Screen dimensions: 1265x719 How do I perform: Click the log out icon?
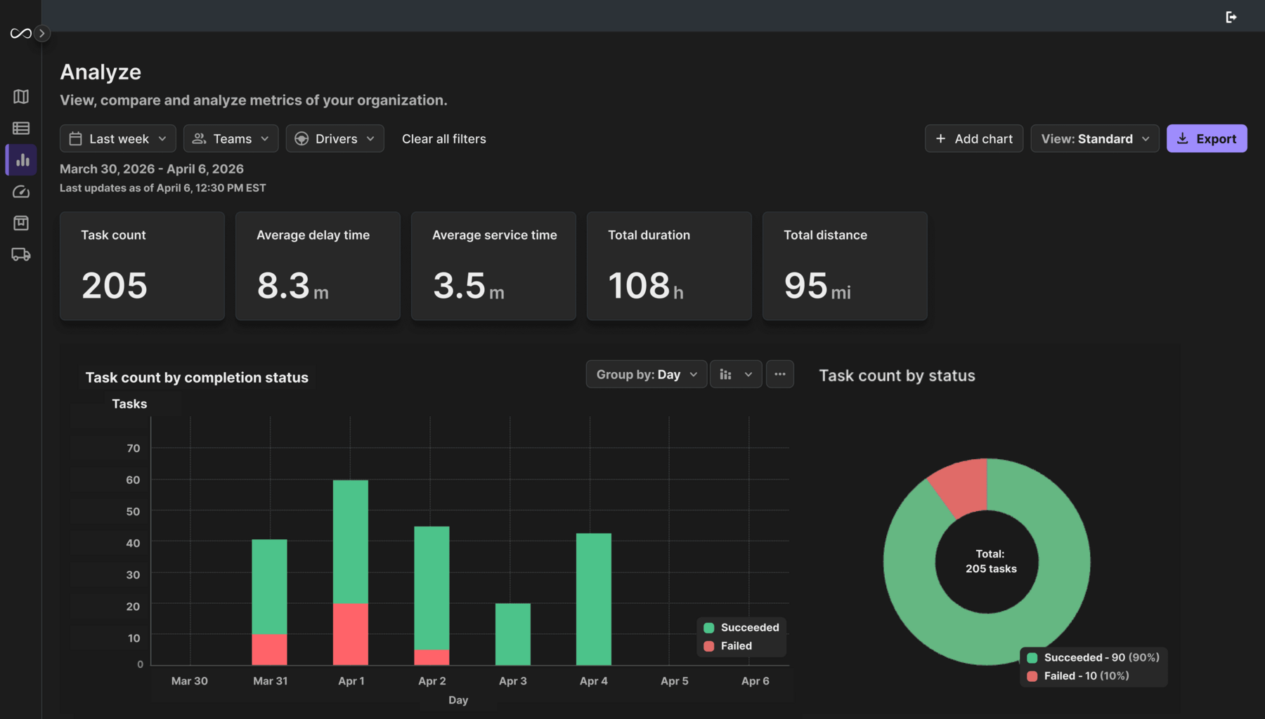coord(1231,17)
